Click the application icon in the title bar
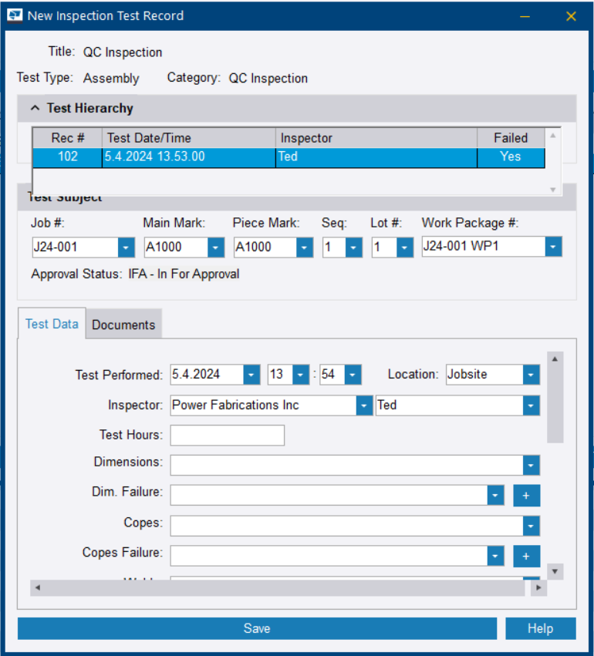594x656 pixels. tap(15, 15)
